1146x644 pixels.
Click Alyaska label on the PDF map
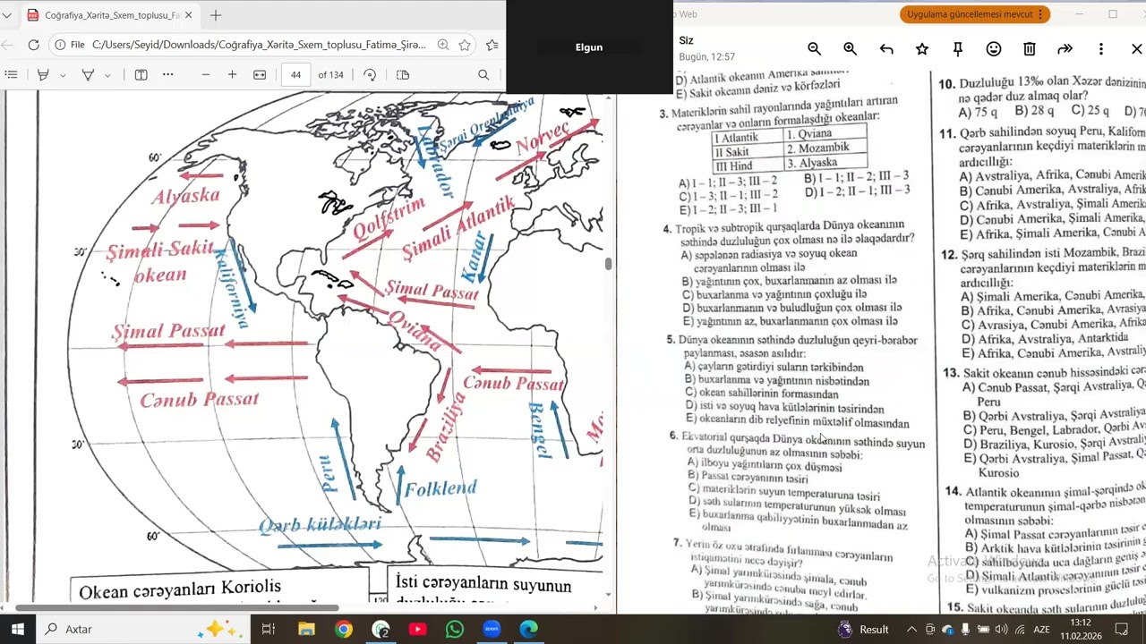click(186, 196)
